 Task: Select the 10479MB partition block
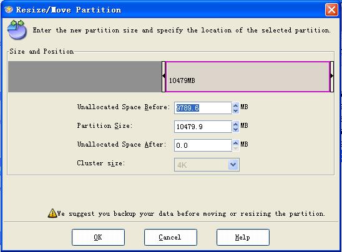click(248, 77)
